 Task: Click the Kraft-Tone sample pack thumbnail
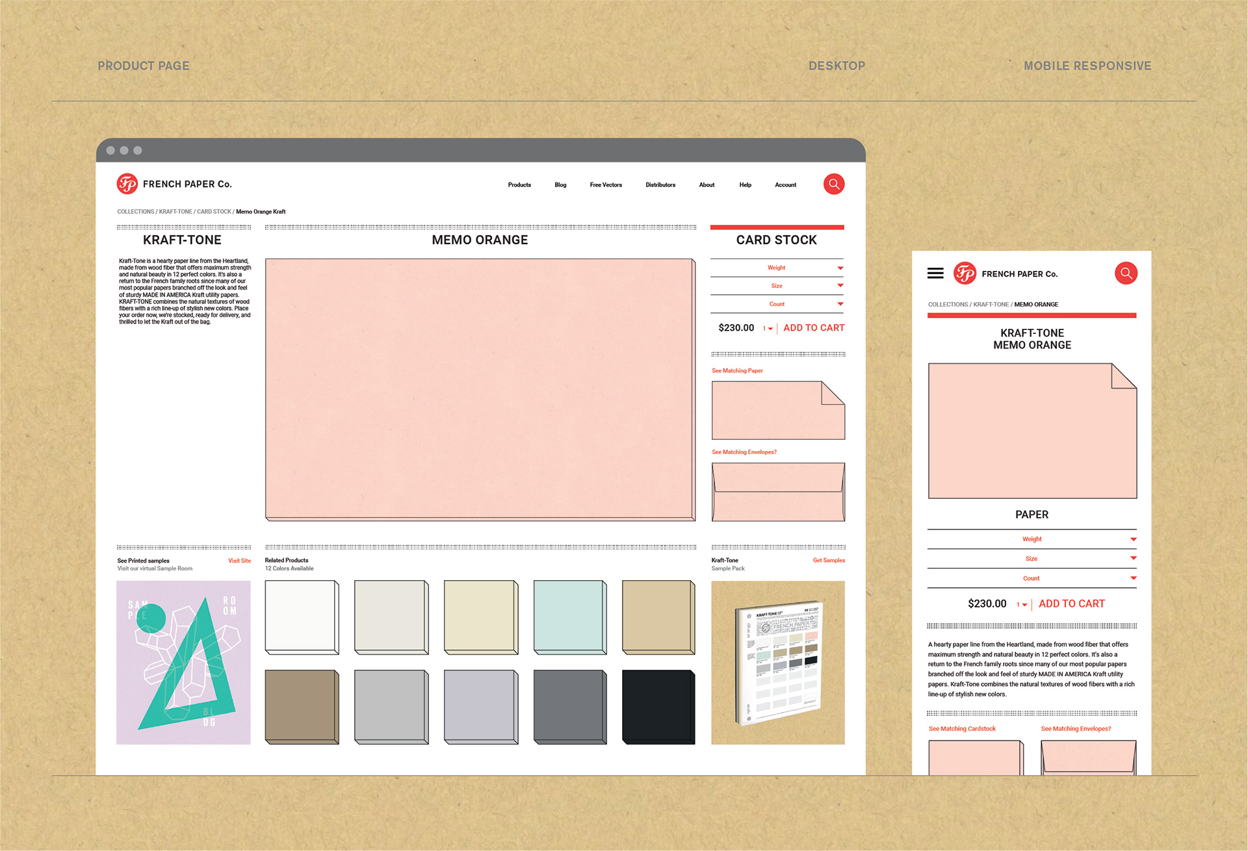click(x=777, y=663)
